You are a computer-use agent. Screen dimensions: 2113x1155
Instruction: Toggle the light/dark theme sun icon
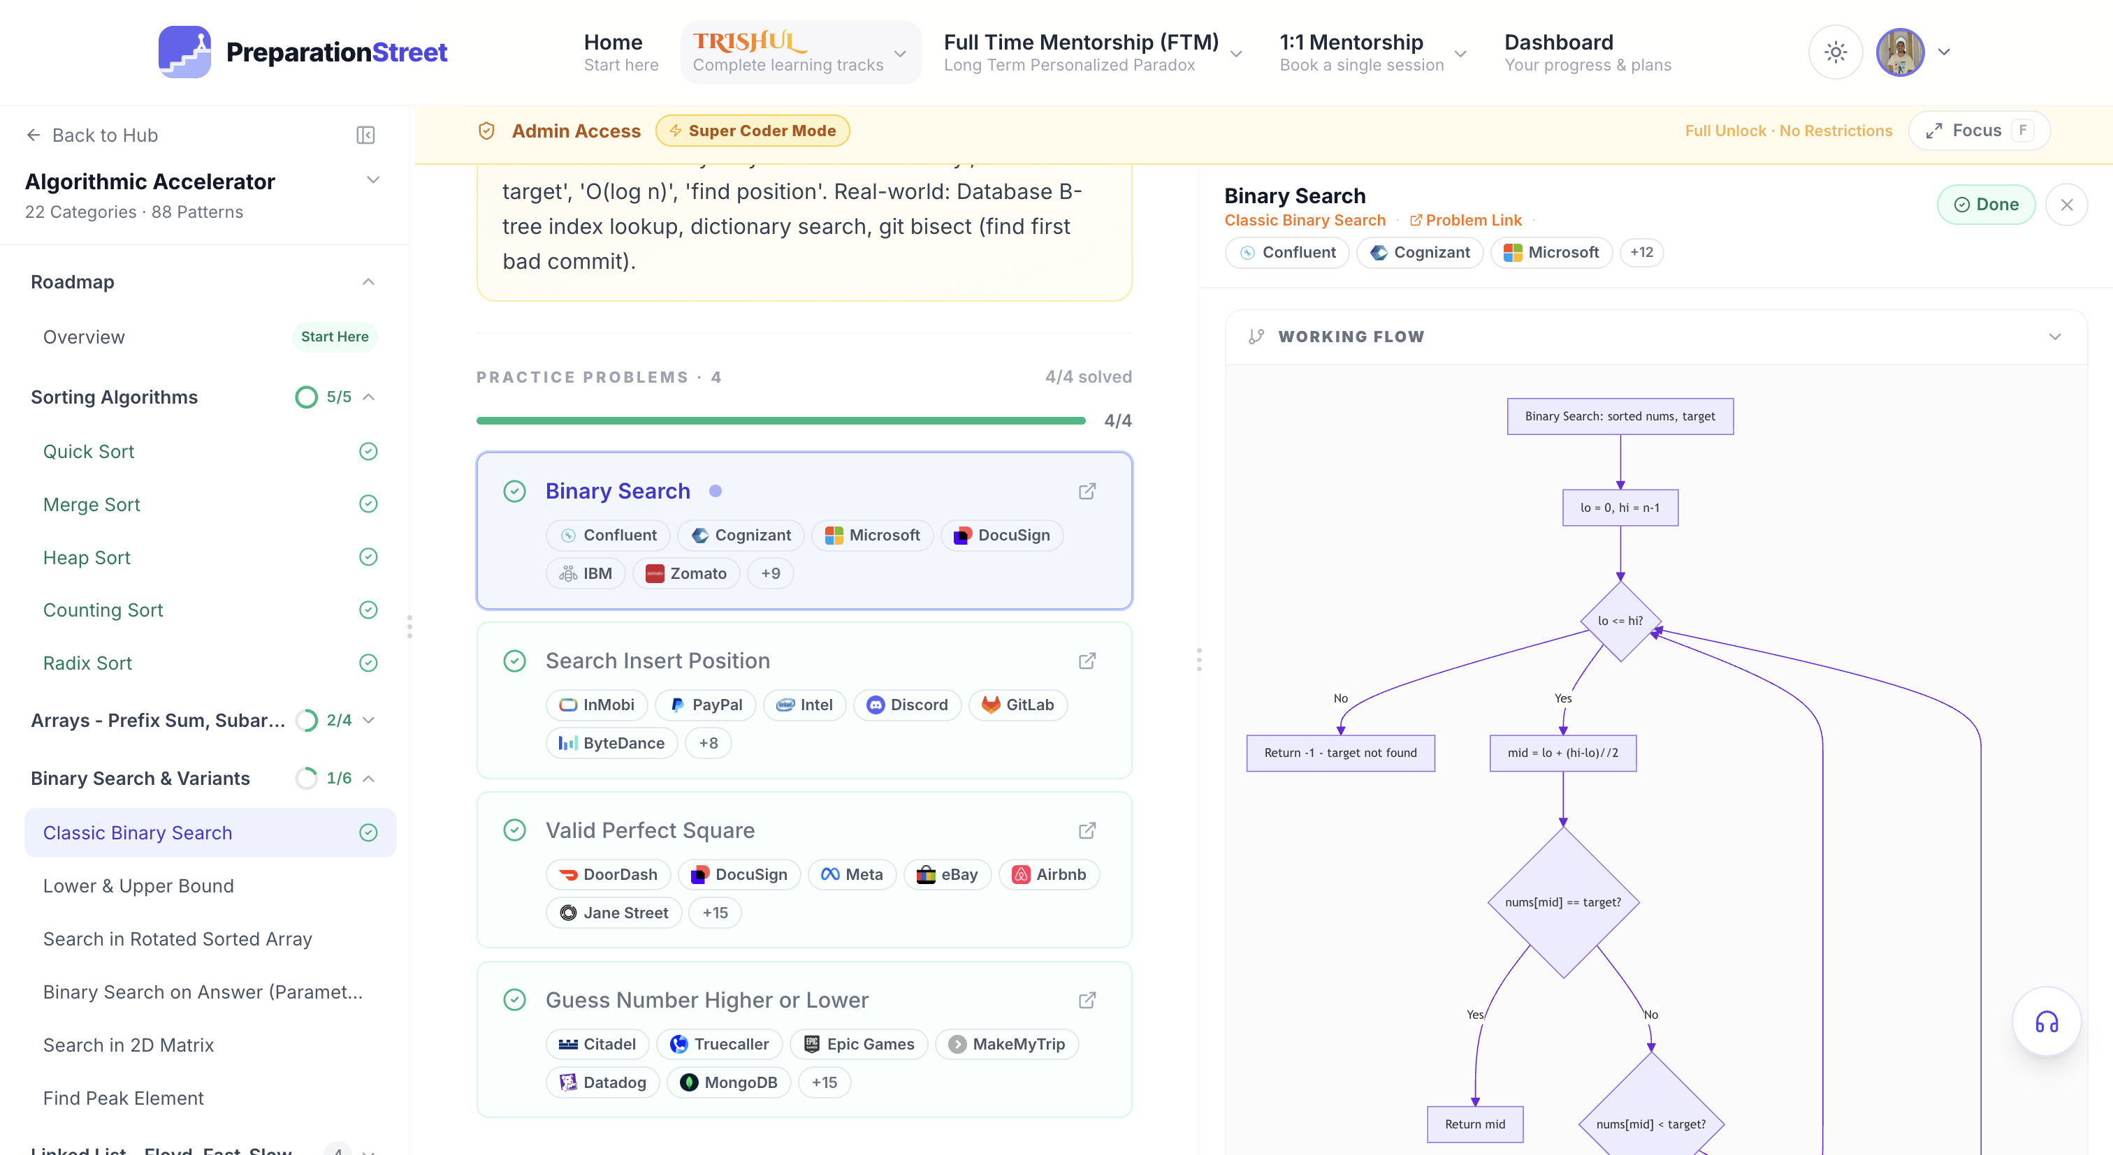[1836, 52]
